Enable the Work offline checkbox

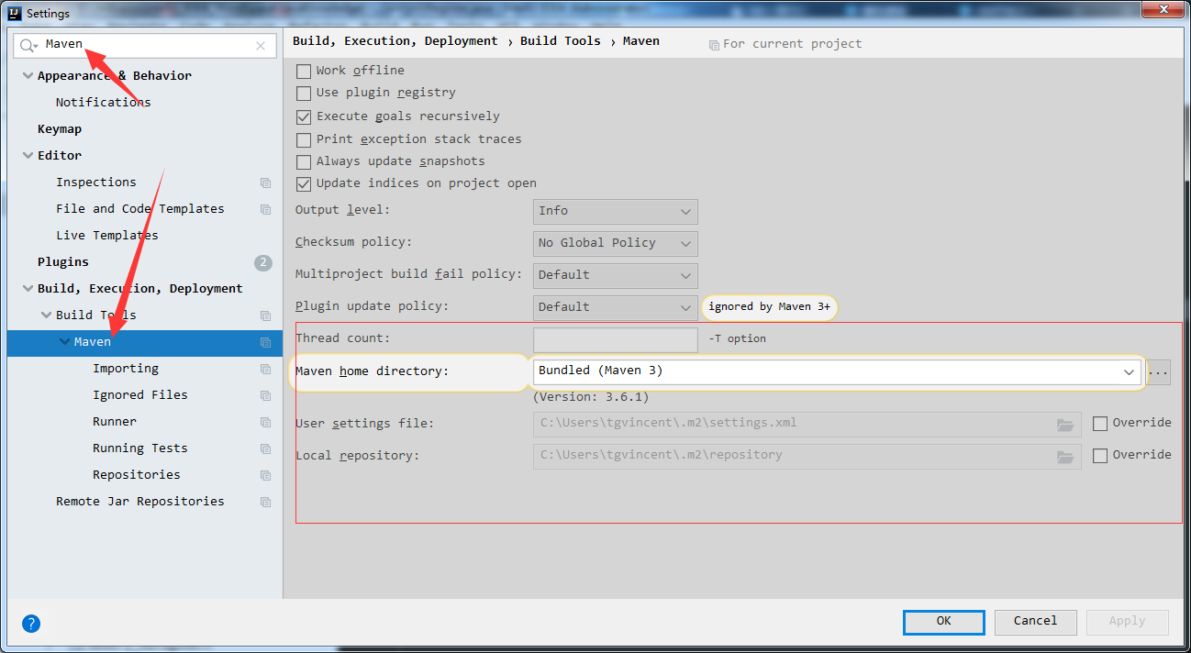pyautogui.click(x=304, y=70)
